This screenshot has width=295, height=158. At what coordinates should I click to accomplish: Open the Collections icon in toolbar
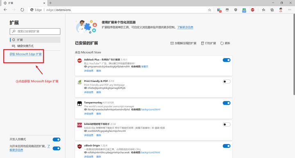[272, 10]
